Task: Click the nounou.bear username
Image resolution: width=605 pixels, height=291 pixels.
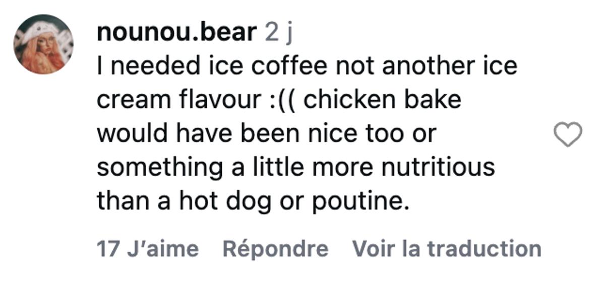Action: (177, 33)
